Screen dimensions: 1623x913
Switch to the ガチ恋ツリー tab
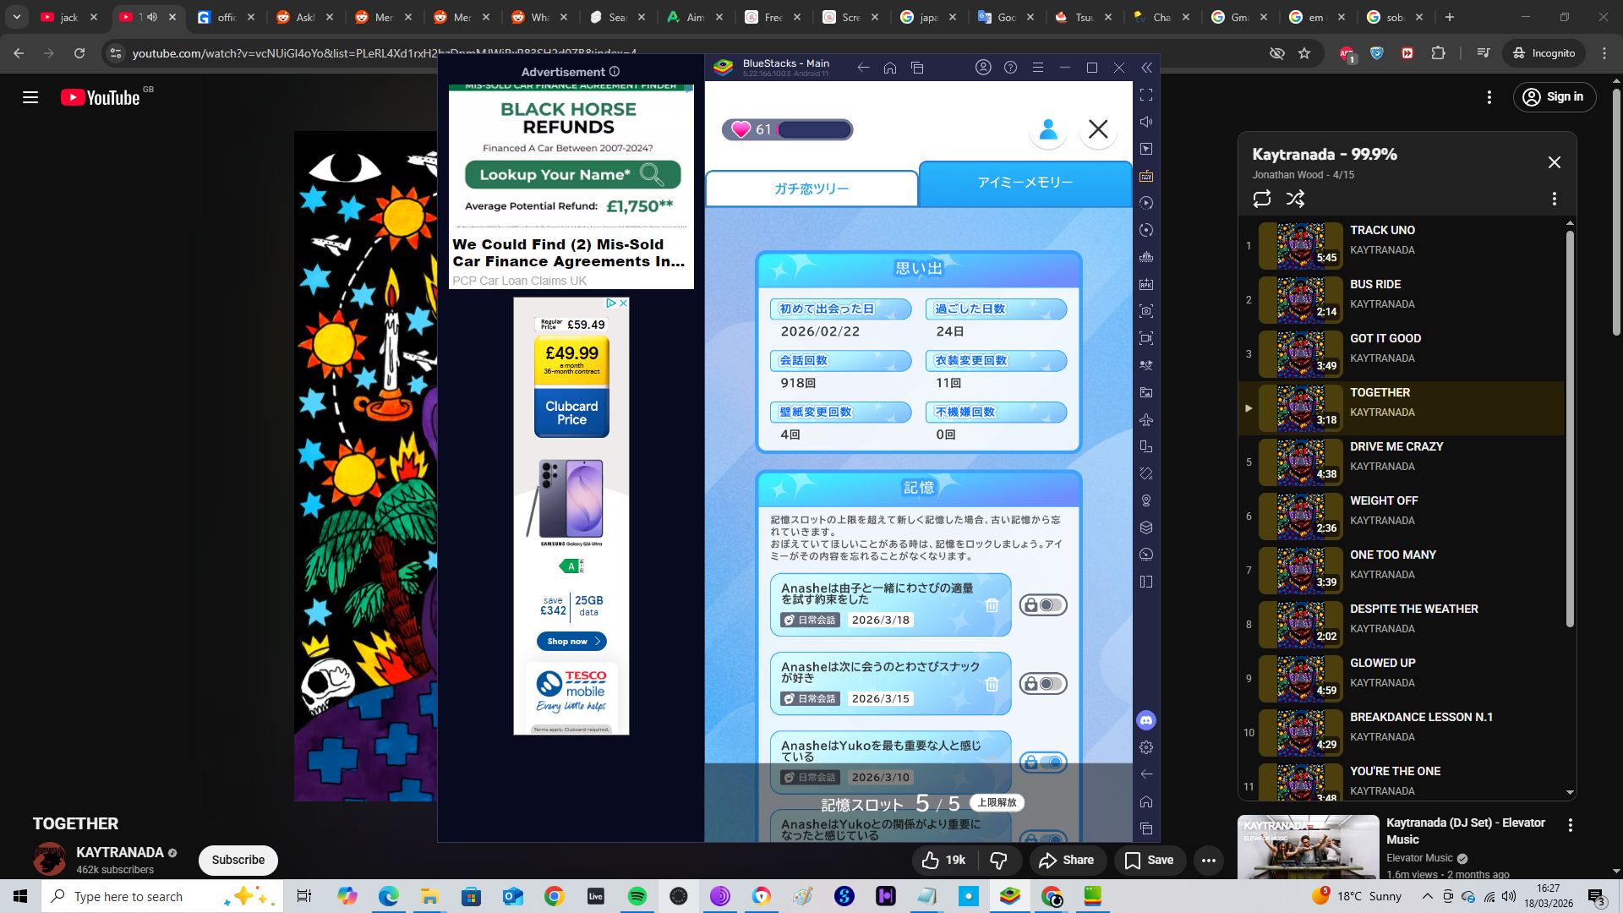click(x=811, y=189)
